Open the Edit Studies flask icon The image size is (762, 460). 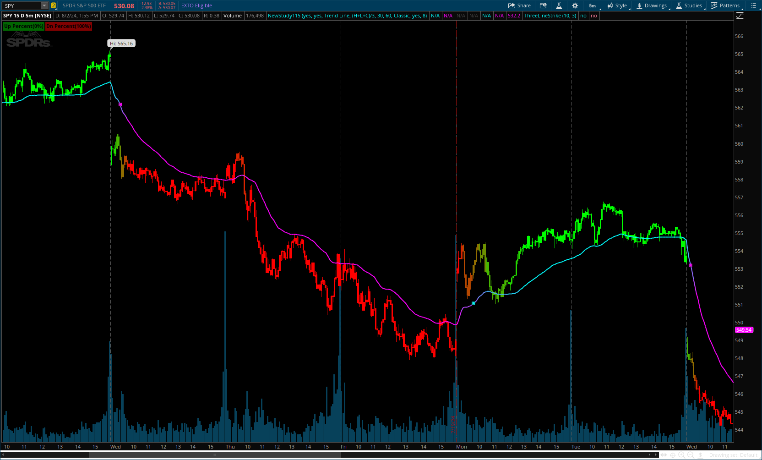tap(559, 6)
